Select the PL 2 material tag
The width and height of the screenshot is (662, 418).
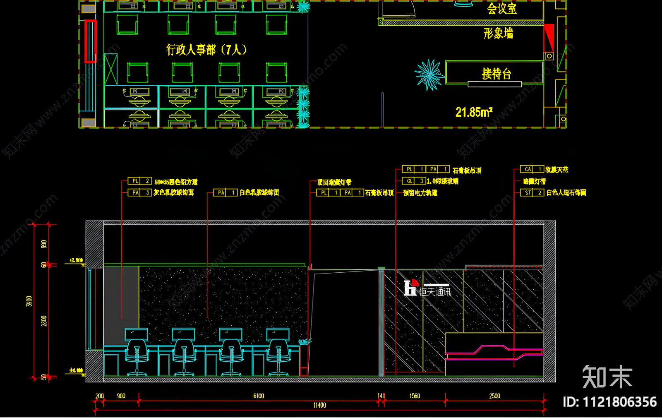(x=140, y=181)
